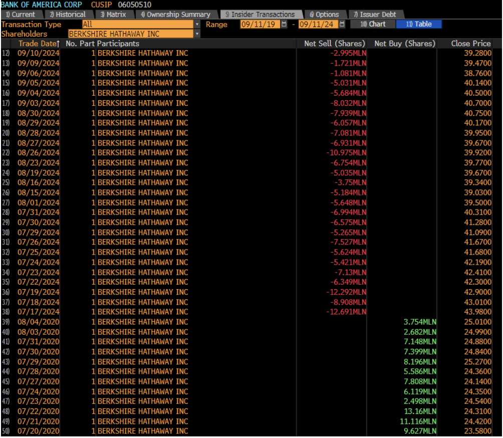Select net buy value 11.116MLN
The image size is (503, 438).
point(418,421)
